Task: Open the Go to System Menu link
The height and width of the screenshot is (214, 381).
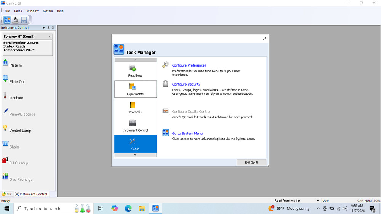Action: click(x=187, y=133)
